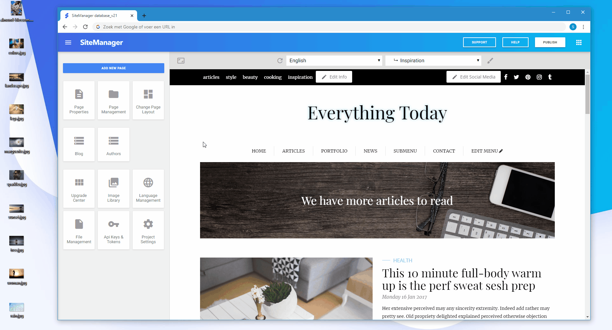Open the Authors section

113,144
